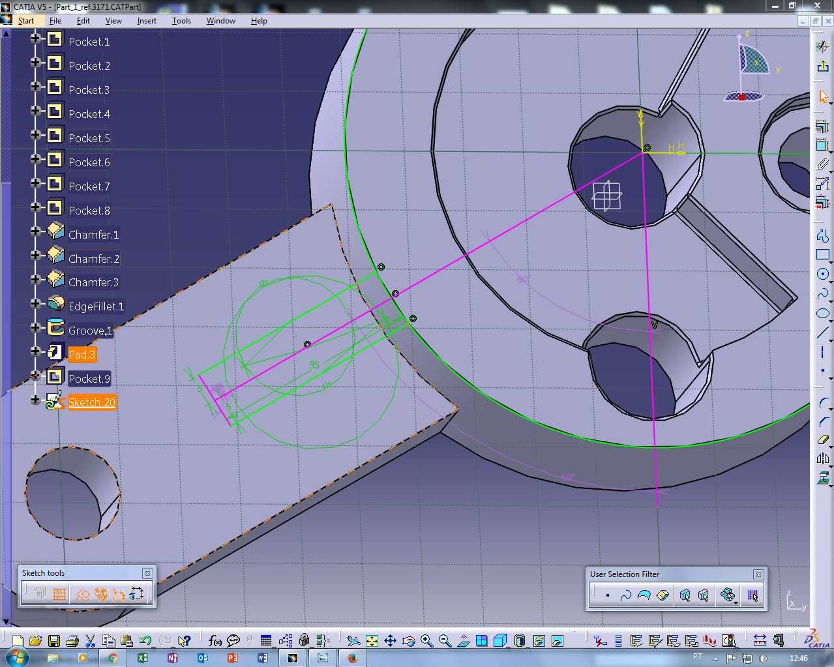Select the Spline sketch tool

click(x=823, y=293)
